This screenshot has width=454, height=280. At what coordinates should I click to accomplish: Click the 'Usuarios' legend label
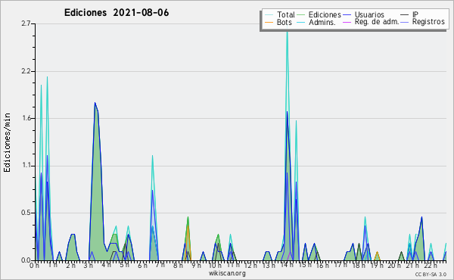[x=369, y=14]
